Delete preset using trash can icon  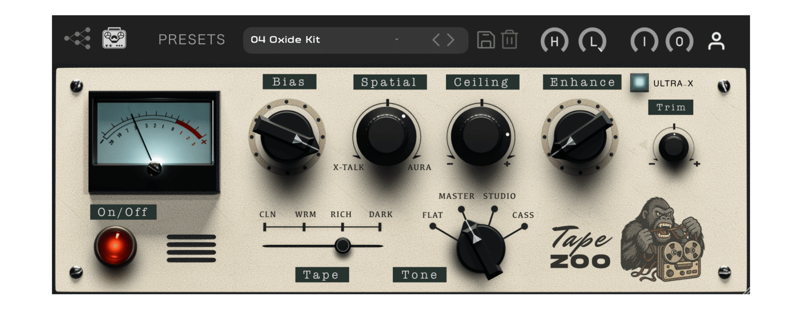click(509, 40)
